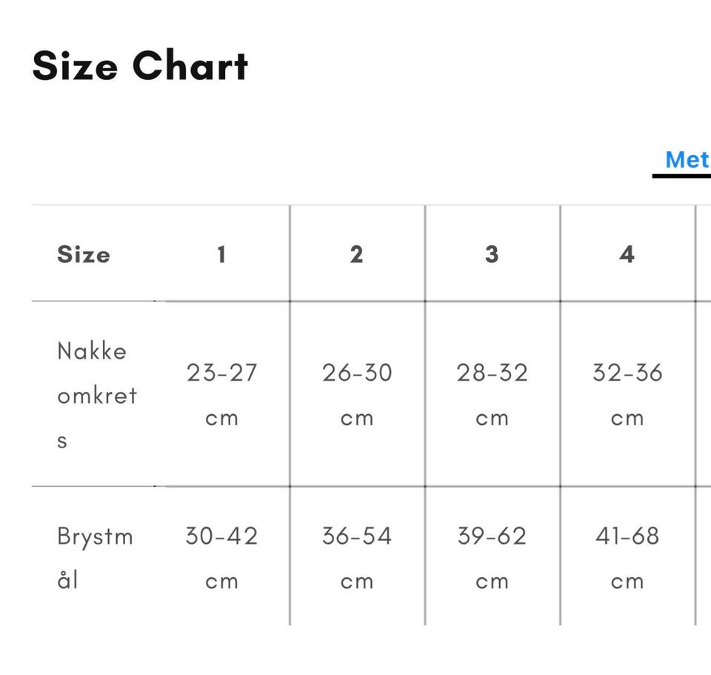Click the 41-68 chest measurement value
This screenshot has width=711, height=675.
[627, 536]
